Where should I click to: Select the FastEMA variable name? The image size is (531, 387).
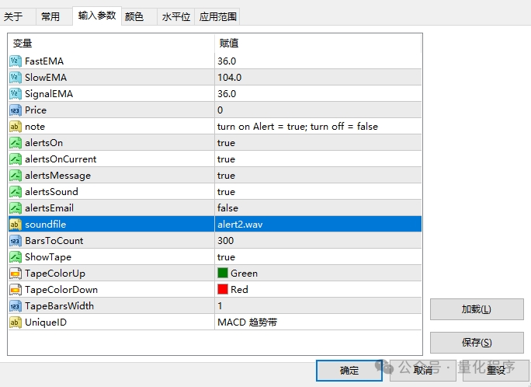pyautogui.click(x=44, y=61)
